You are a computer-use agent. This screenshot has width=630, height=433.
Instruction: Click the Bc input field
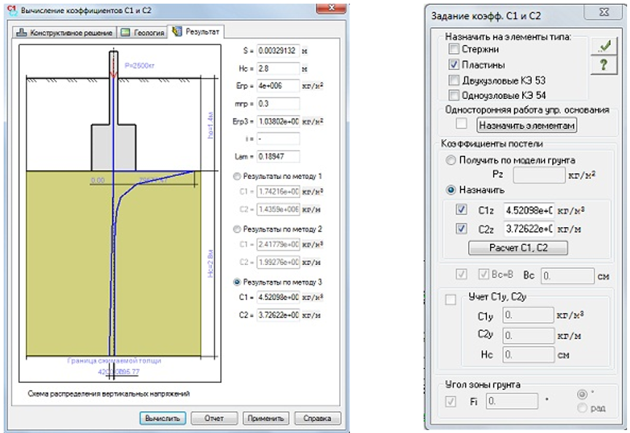(567, 276)
